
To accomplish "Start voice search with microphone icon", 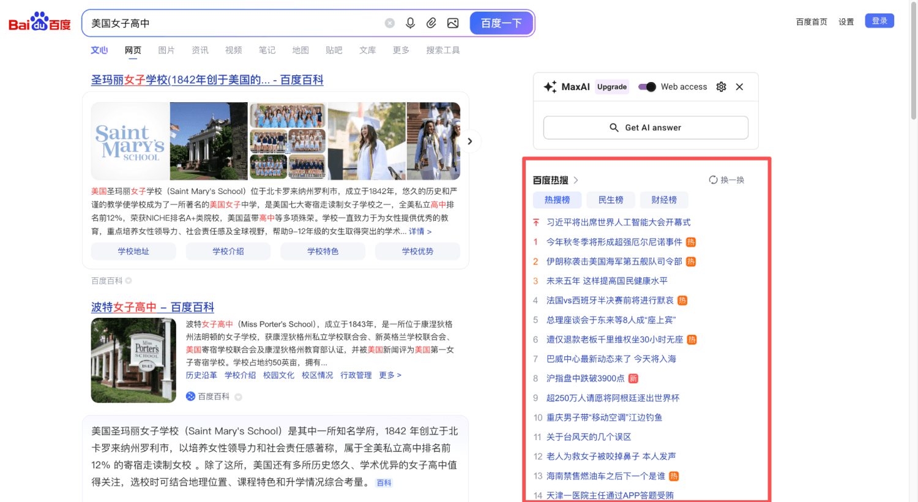I will (x=411, y=23).
